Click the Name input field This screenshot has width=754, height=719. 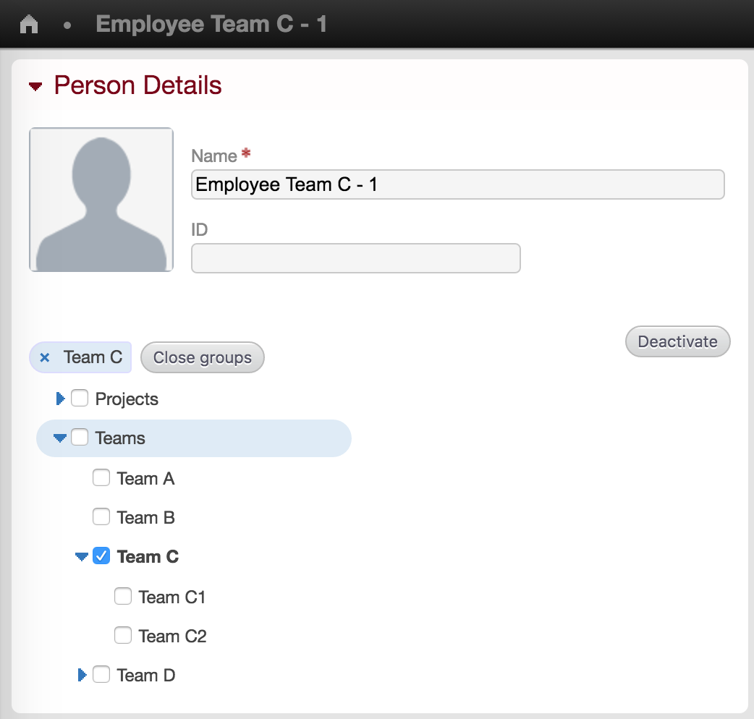click(458, 184)
